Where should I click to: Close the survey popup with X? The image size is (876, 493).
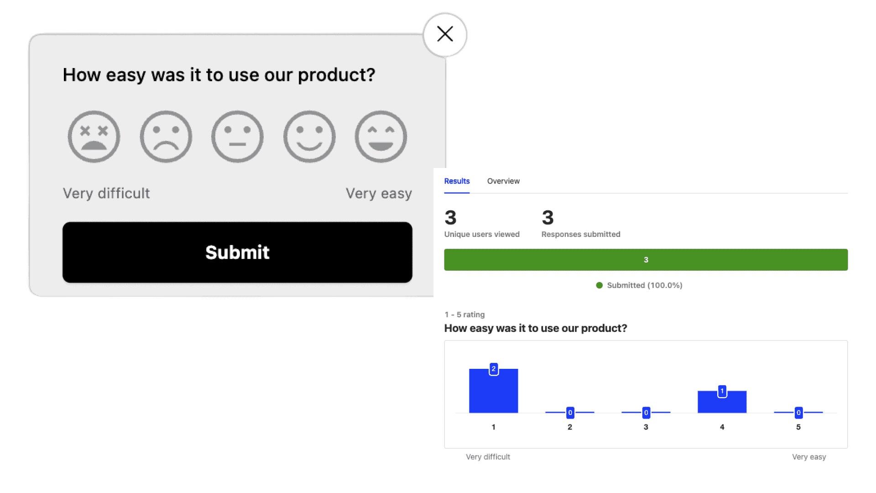coord(445,34)
